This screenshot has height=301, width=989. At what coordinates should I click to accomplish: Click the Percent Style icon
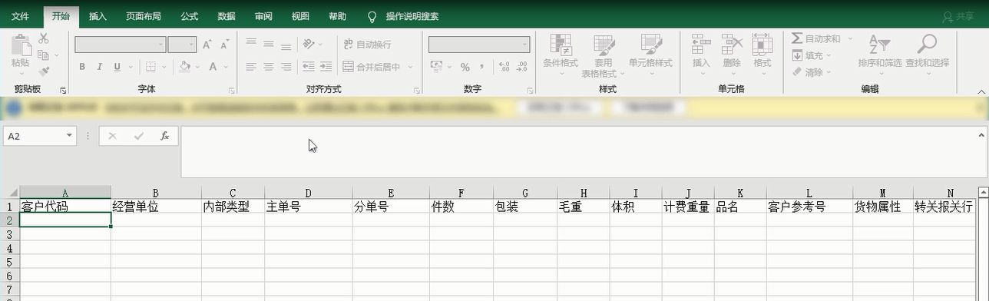pyautogui.click(x=465, y=67)
